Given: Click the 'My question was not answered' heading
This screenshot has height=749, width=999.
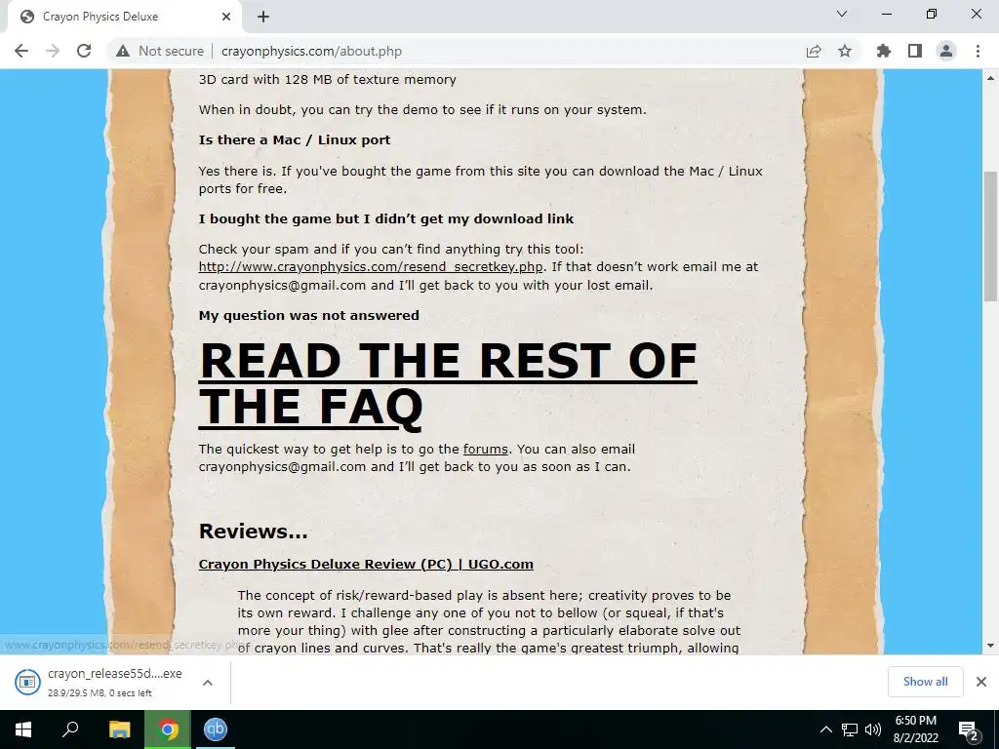Looking at the screenshot, I should [x=309, y=315].
